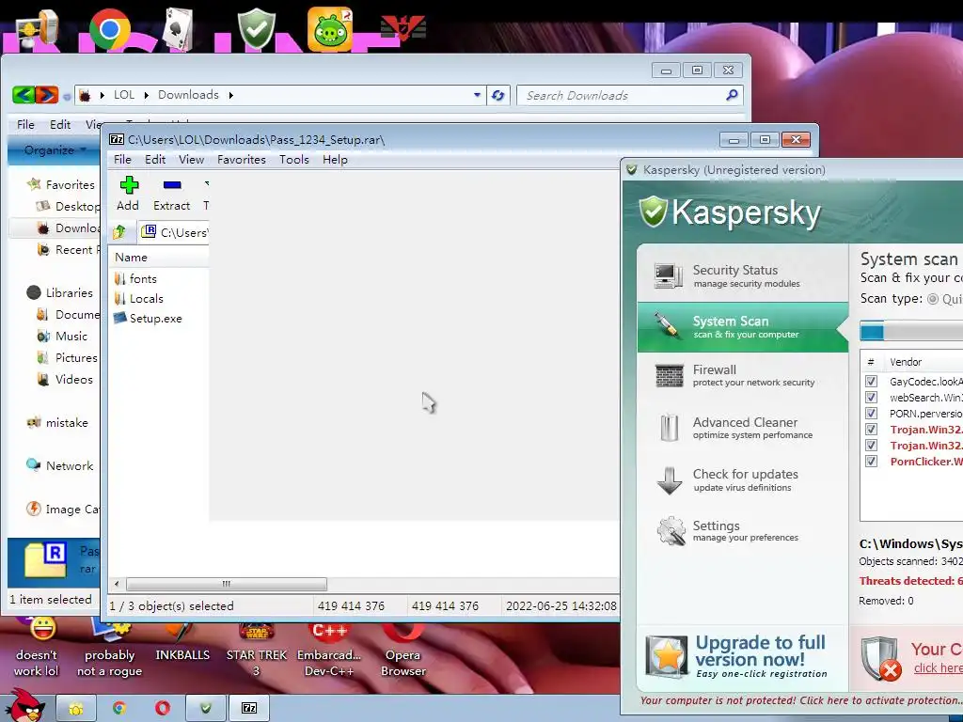This screenshot has width=963, height=722.
Task: Open the Help menu in 7-Zip
Action: (x=335, y=160)
